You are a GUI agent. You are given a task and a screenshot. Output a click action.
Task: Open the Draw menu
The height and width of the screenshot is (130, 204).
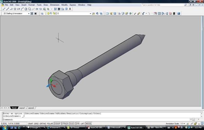(x=46, y=5)
